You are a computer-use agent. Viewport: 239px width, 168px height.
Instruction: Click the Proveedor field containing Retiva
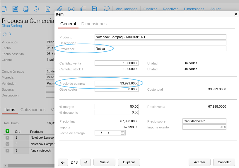160,49
